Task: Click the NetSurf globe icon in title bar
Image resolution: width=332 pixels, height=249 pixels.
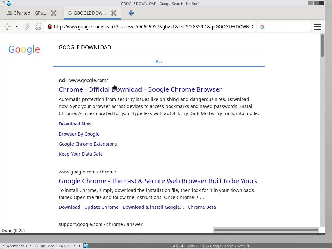Action: pyautogui.click(x=9, y=3)
